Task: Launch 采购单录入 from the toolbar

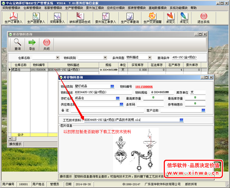Action: pos(57,18)
